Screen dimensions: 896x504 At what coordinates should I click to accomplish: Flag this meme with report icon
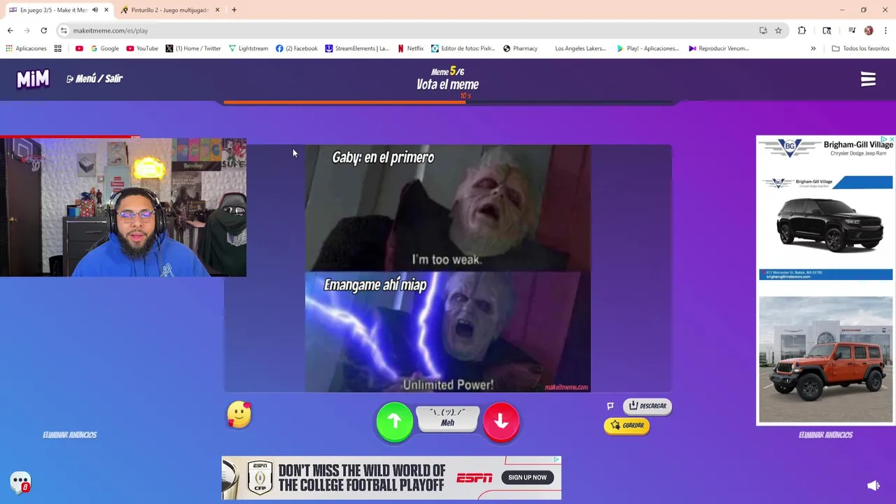point(610,406)
